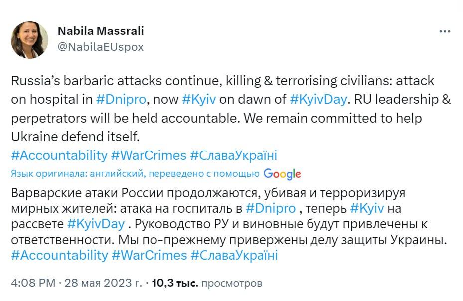Image resolution: width=463 pixels, height=301 pixels.
Task: Open #WarCrimes hashtag below the Russian text
Action: [x=149, y=255]
